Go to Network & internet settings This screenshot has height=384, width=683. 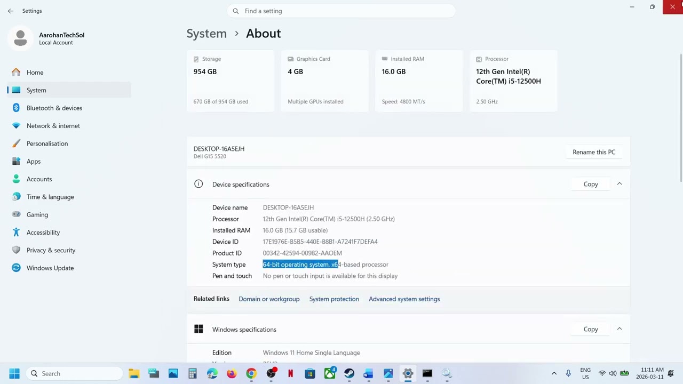69,126
